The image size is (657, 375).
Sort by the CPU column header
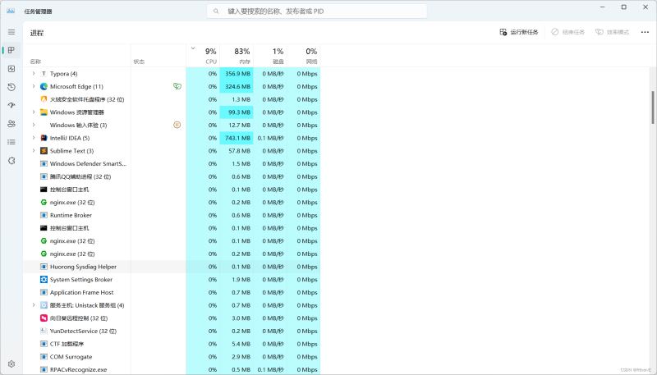[x=203, y=56]
